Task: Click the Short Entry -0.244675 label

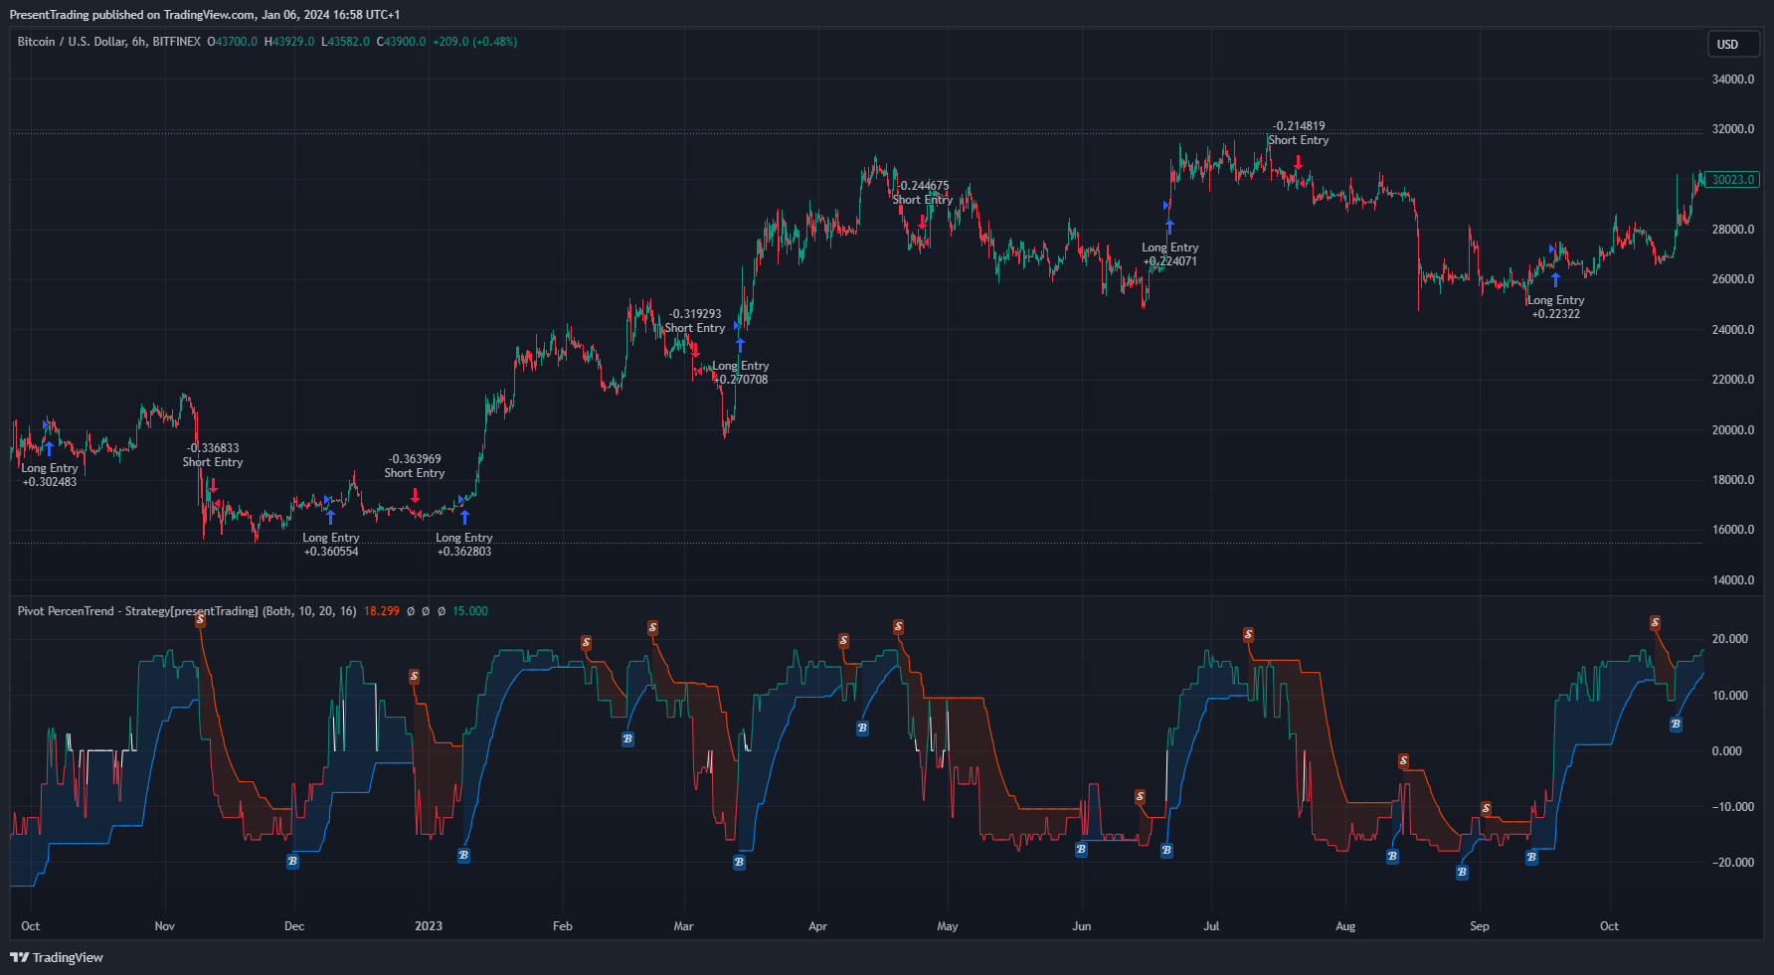Action: coord(923,193)
